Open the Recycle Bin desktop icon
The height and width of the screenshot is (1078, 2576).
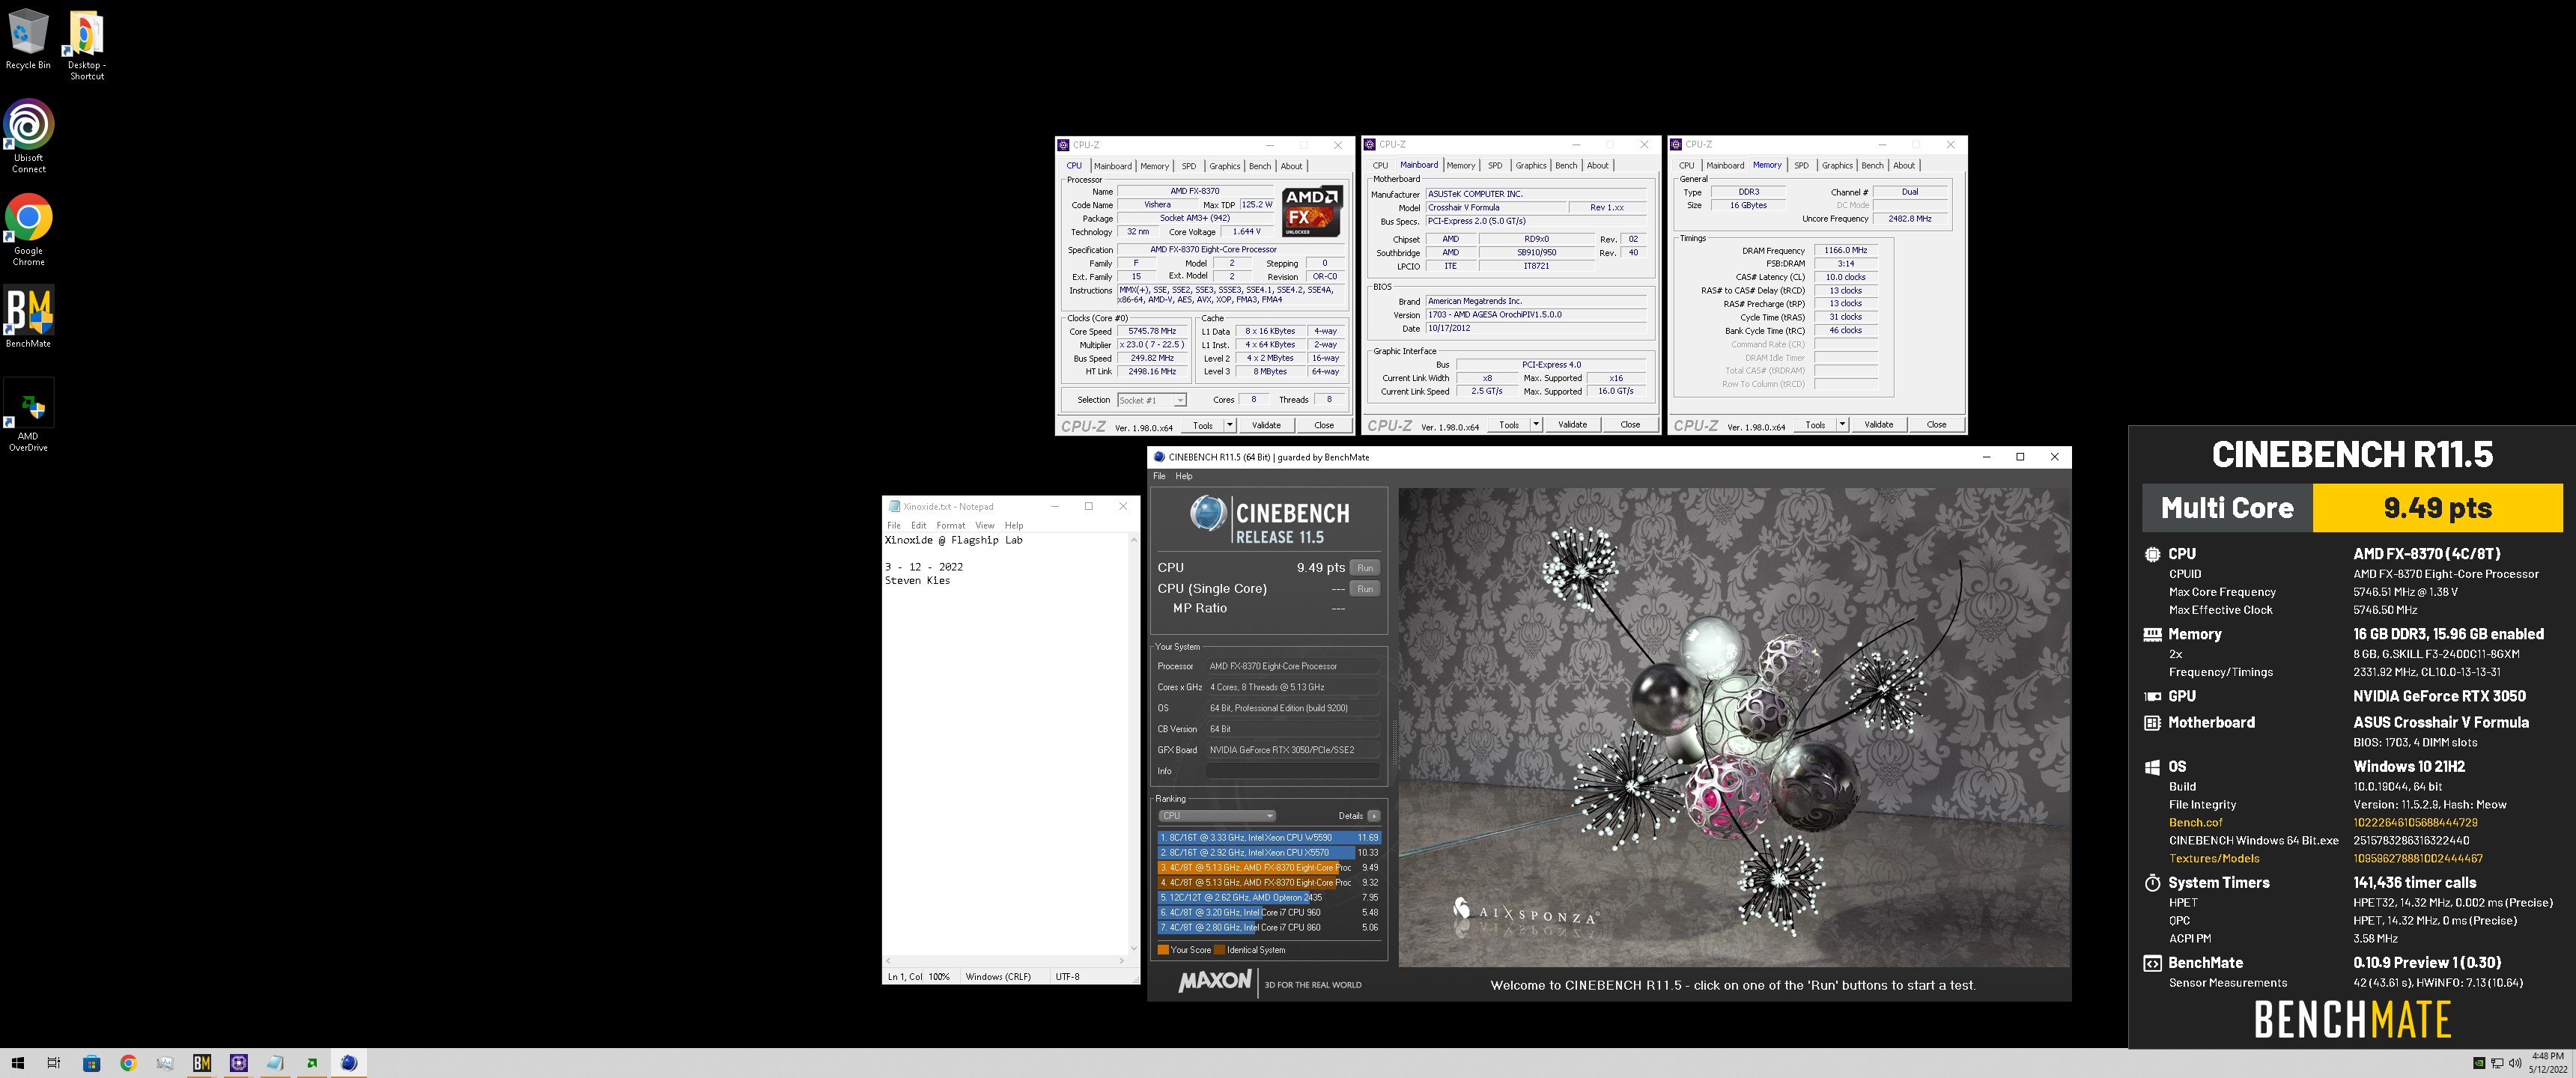point(28,39)
